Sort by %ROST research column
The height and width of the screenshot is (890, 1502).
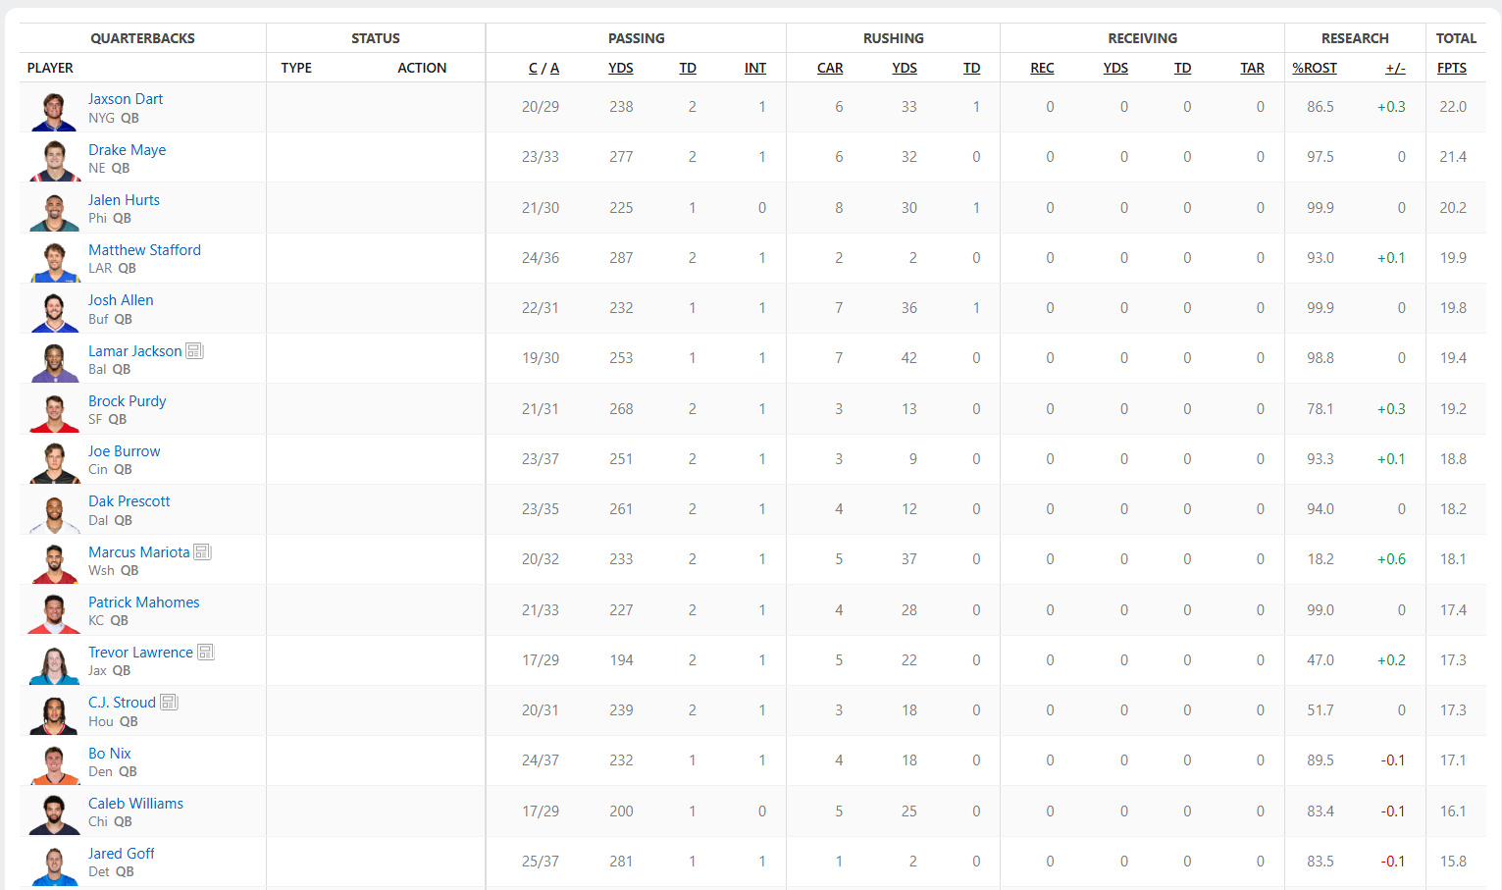point(1315,68)
